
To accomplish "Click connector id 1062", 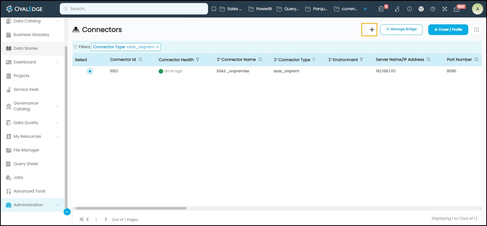I will click(114, 71).
